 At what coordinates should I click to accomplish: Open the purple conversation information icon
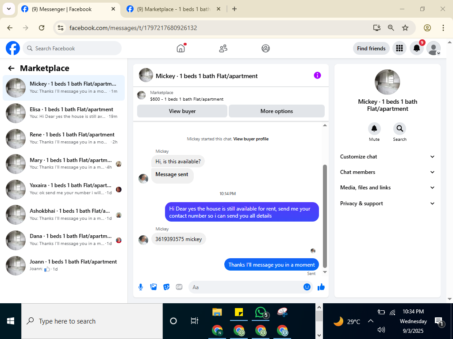[317, 75]
